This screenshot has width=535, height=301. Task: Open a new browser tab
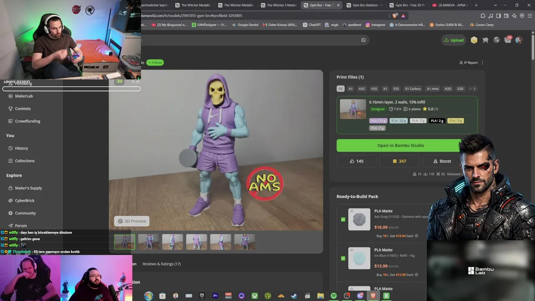(x=476, y=5)
